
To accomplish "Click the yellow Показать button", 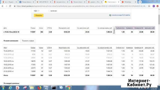I will pos(39,15).
